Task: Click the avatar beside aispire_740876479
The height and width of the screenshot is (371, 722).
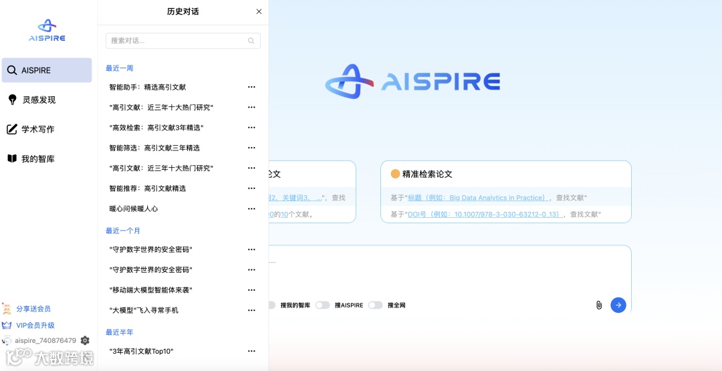Action: [x=7, y=341]
